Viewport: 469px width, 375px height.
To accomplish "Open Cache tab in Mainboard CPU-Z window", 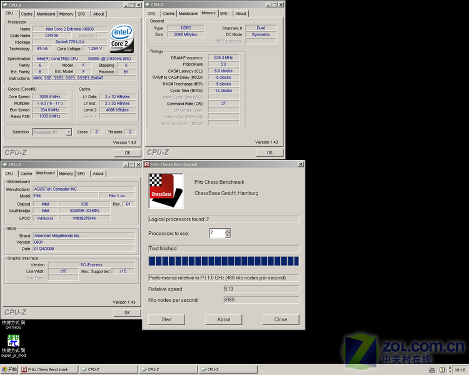I will point(26,174).
